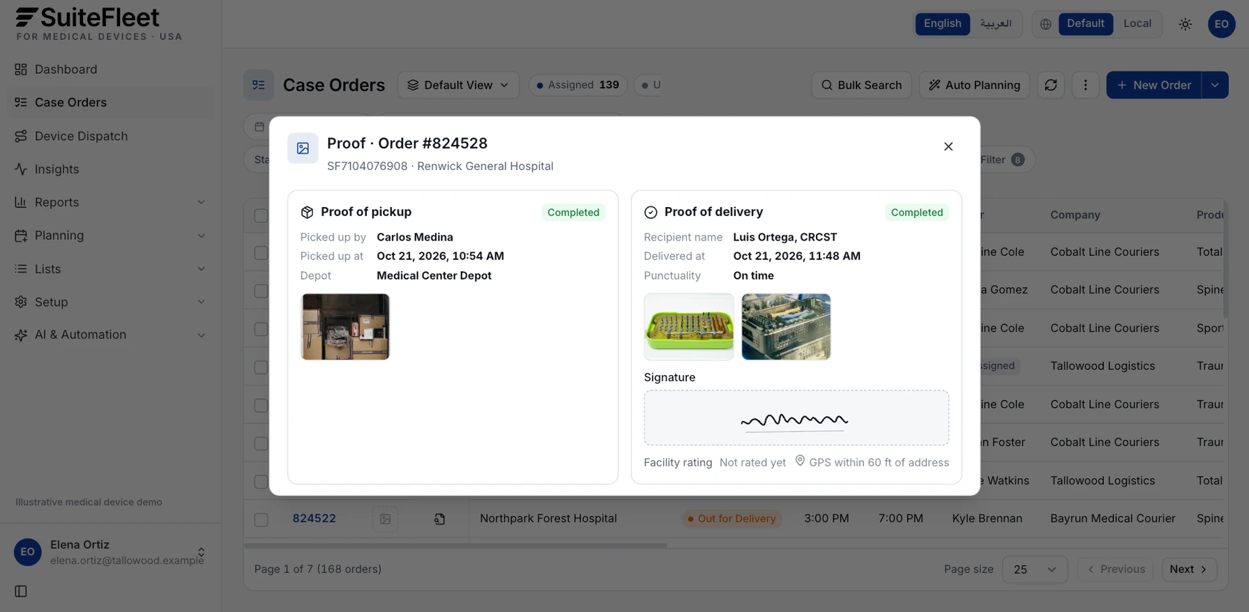Click the Case Orders list view icon
This screenshot has height=612, width=1249.
pos(259,85)
